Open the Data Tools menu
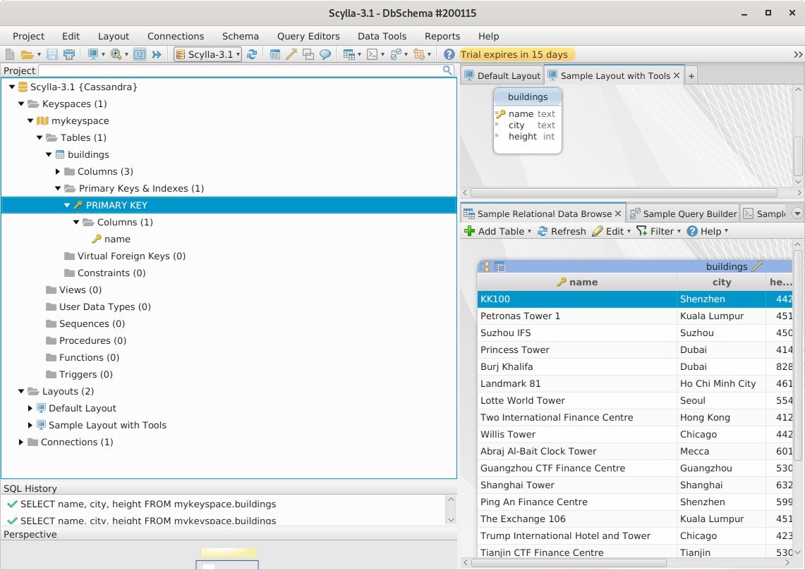The height and width of the screenshot is (570, 805). pyautogui.click(x=382, y=36)
